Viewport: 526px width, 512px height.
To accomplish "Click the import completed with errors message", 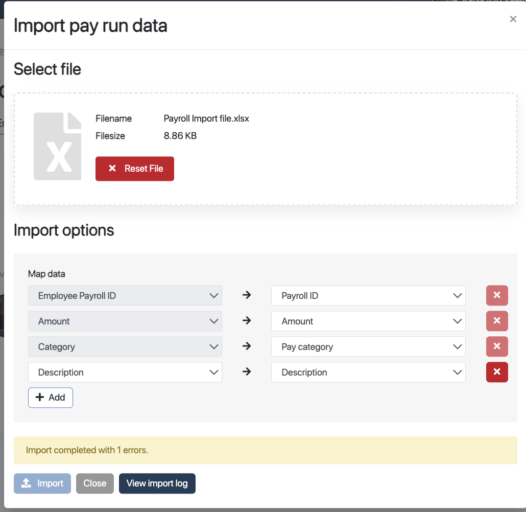I will click(x=265, y=450).
